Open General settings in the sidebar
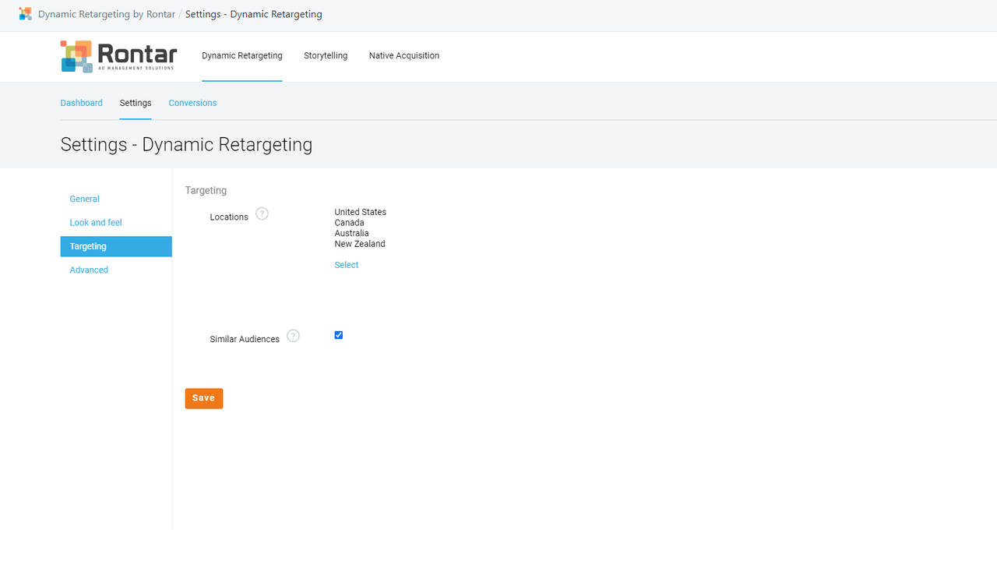This screenshot has height=561, width=997. tap(84, 199)
